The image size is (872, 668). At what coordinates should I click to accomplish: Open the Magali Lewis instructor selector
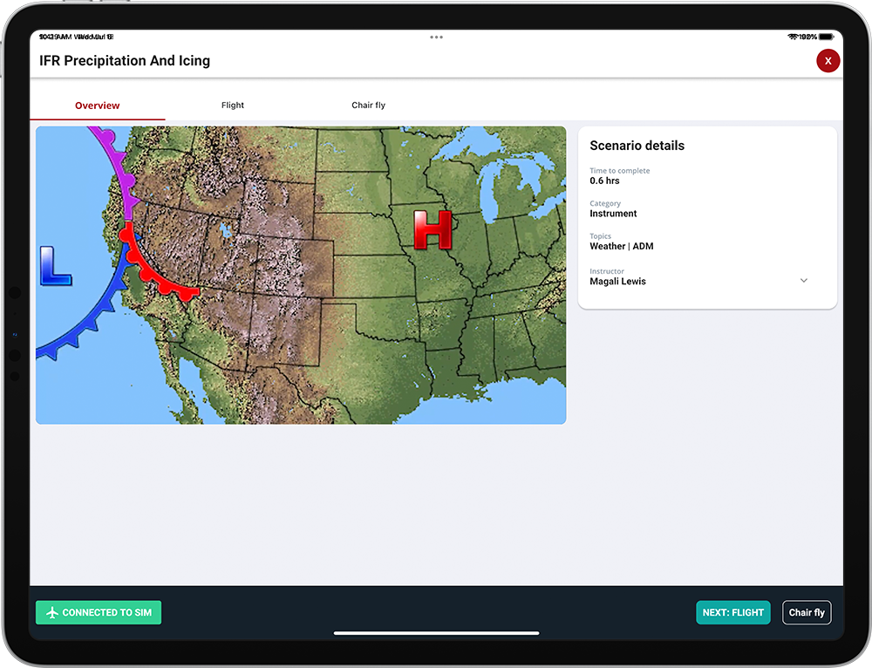pos(617,282)
